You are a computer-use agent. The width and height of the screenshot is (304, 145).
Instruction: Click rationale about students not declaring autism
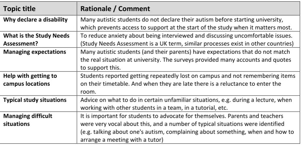[186, 24]
